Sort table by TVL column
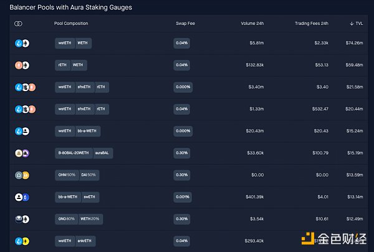The height and width of the screenshot is (252, 374). 356,24
